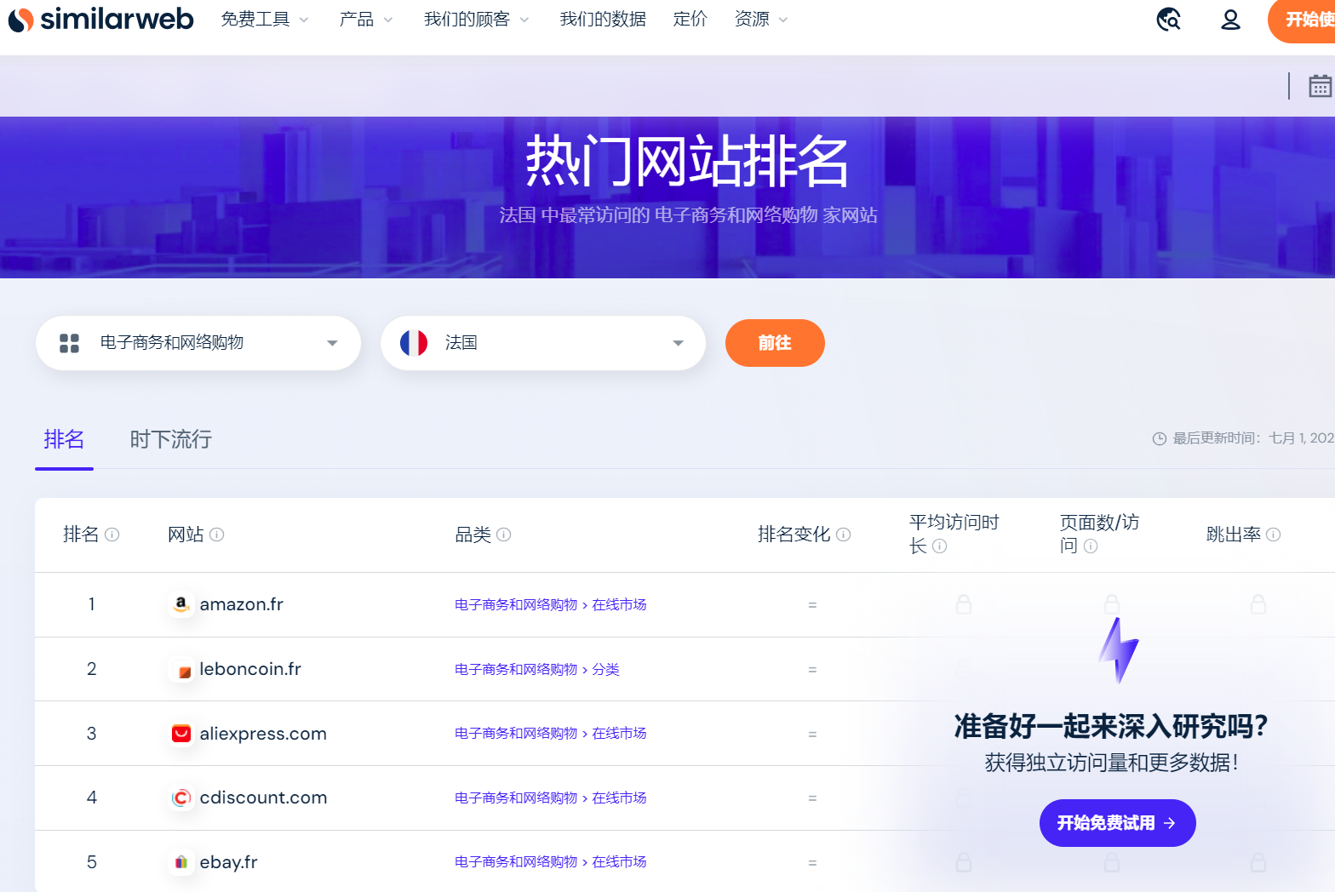Click the Similarweb logo
This screenshot has width=1335, height=892.
[100, 19]
